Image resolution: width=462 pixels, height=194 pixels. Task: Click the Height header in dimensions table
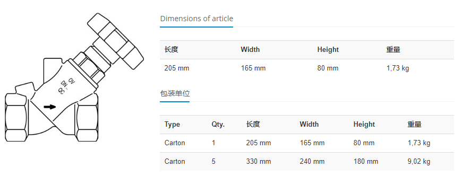[328, 50]
